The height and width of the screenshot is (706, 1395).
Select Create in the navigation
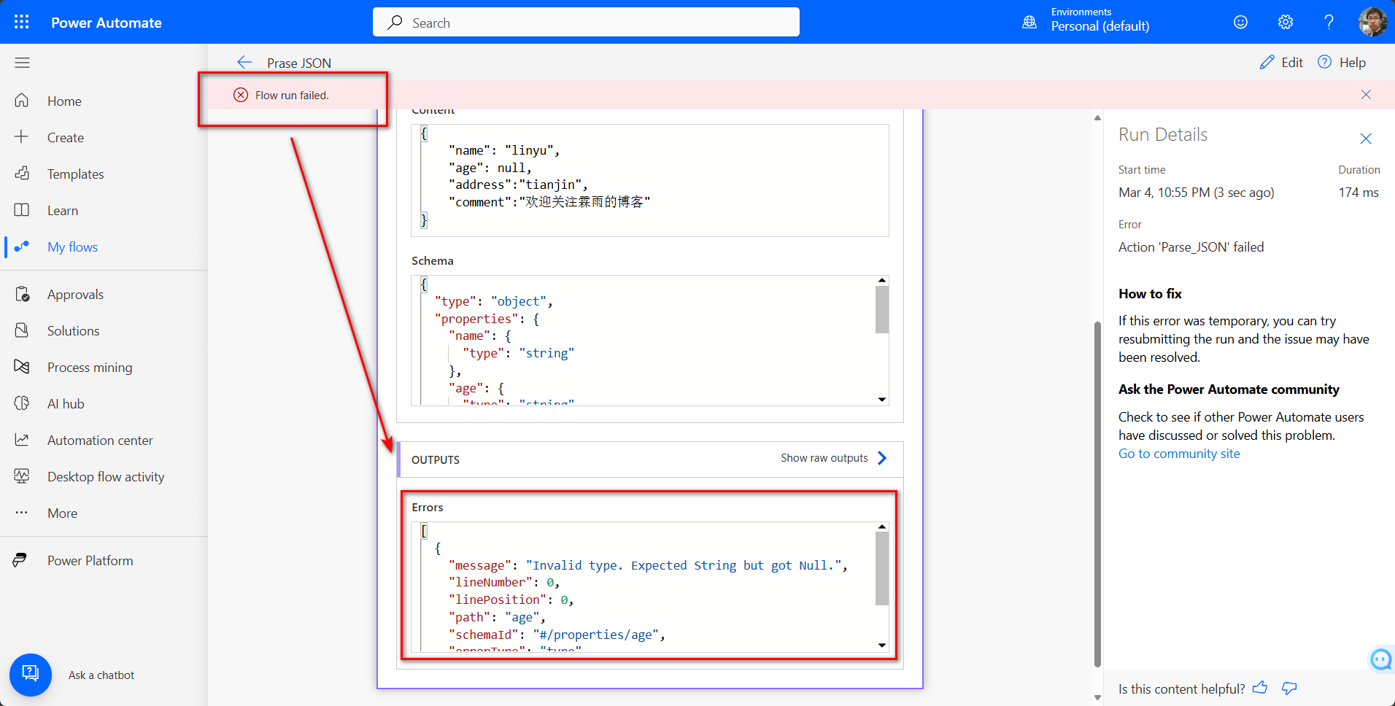[66, 138]
